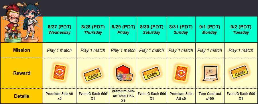258x104 pixels.
Task: Select the 9/1 (PDT) Monday header
Action: 210,30
